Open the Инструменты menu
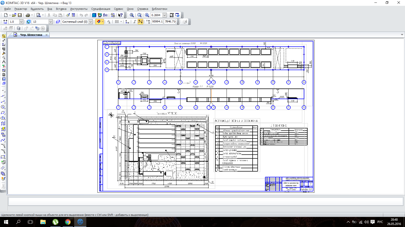 pyautogui.click(x=79, y=9)
